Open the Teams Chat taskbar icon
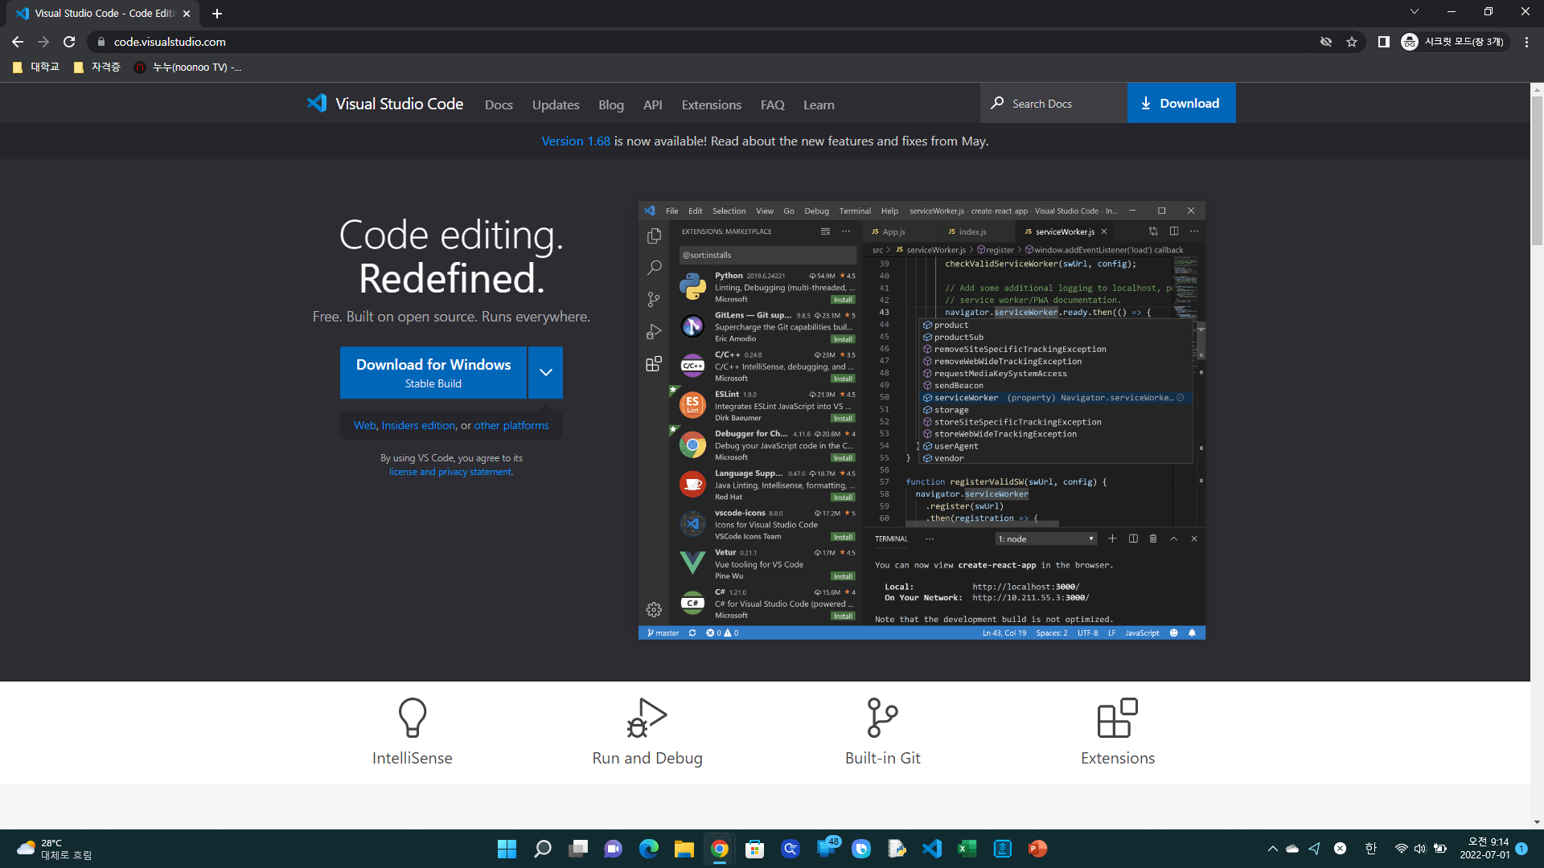 click(x=614, y=849)
